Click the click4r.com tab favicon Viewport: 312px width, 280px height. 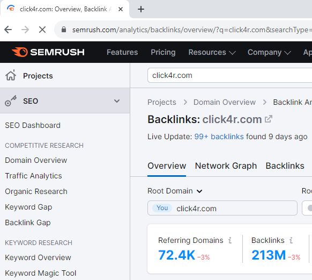pos(11,9)
